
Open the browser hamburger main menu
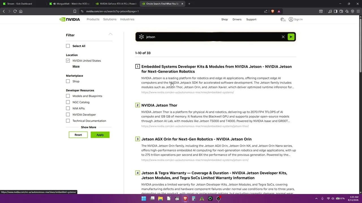(x=358, y=11)
